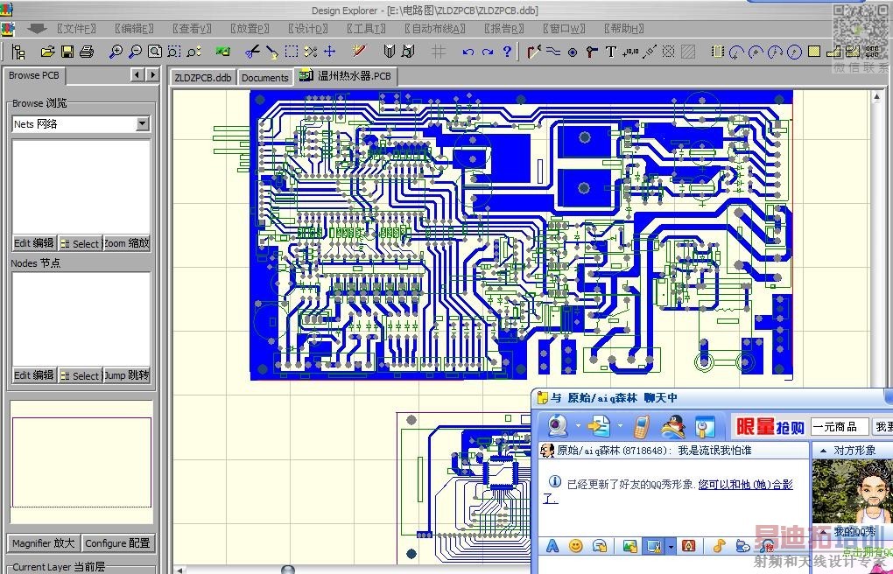Viewport: 893px width, 574px height.
Task: Open the QQ emoticon smiley picker
Action: pyautogui.click(x=575, y=546)
